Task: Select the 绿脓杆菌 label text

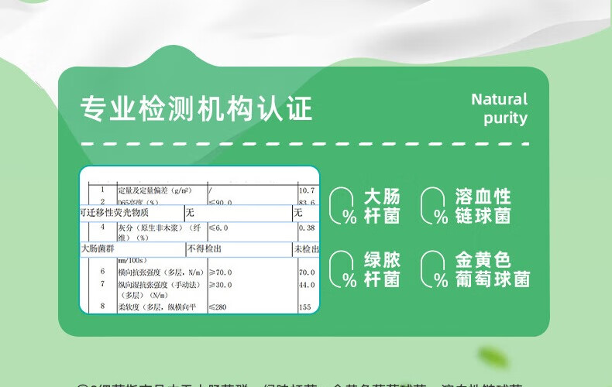Action: tap(382, 269)
